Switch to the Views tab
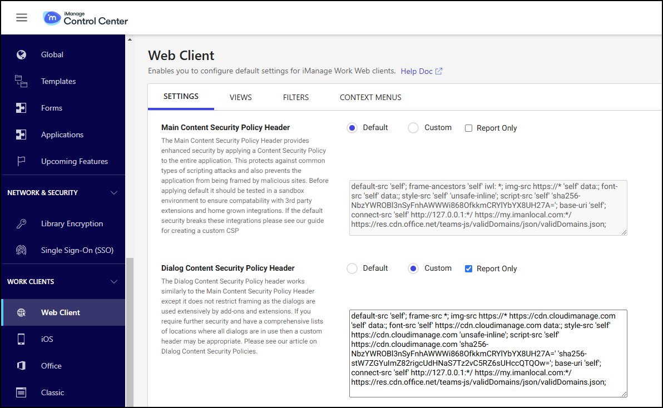Viewport: 663px width, 408px height. pyautogui.click(x=240, y=97)
